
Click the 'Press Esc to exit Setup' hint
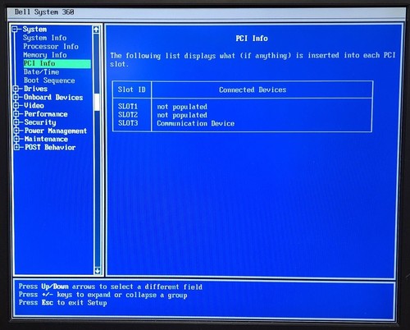pos(63,303)
